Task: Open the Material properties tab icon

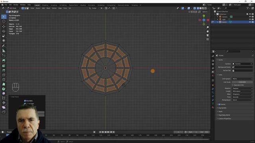Action: coord(213,107)
